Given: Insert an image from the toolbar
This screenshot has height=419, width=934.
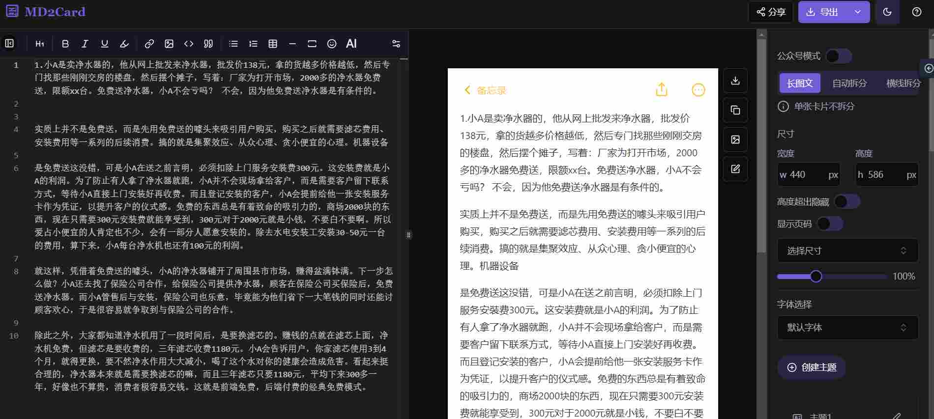Looking at the screenshot, I should [x=169, y=44].
